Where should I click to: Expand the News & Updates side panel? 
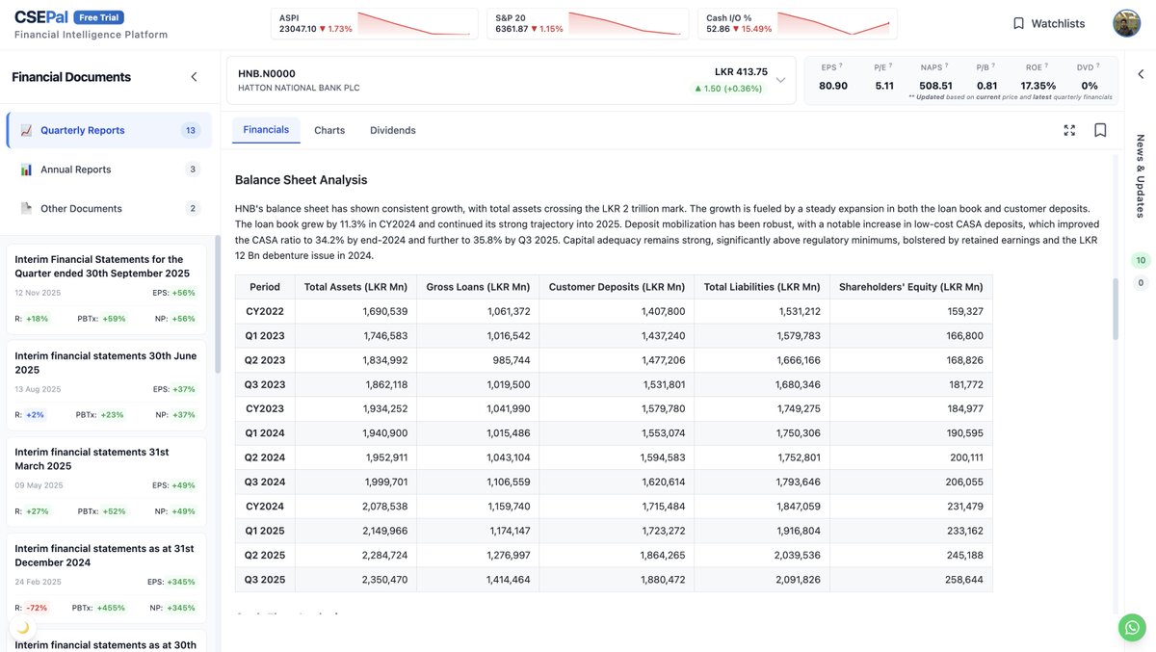(1141, 74)
